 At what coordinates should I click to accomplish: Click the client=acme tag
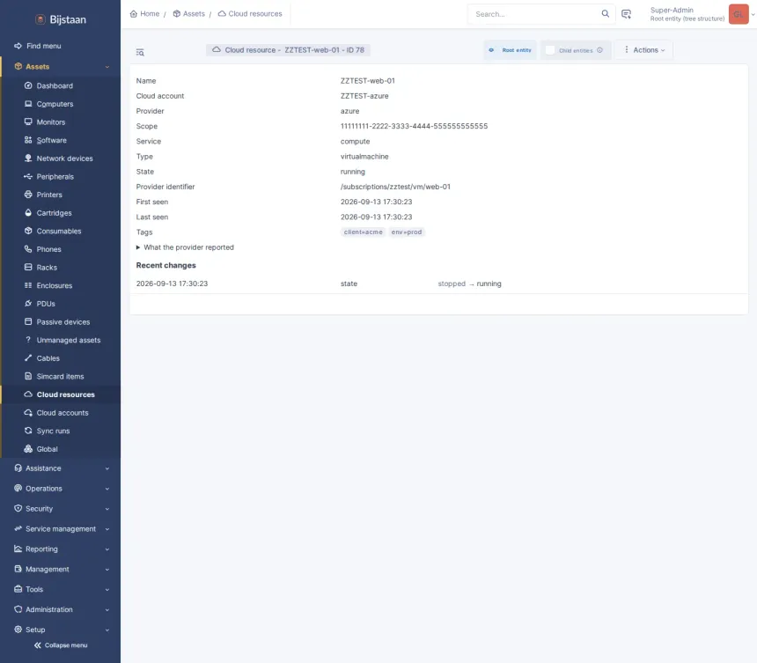pyautogui.click(x=363, y=232)
